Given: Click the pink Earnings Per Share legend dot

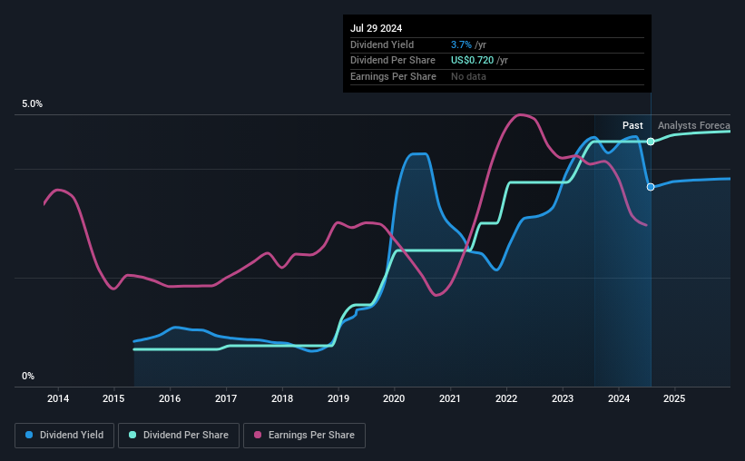Looking at the screenshot, I should click(x=258, y=435).
